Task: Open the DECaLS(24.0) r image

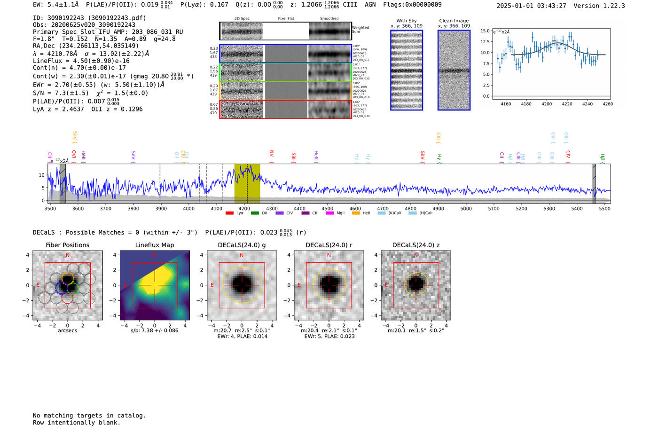Action: tap(329, 285)
